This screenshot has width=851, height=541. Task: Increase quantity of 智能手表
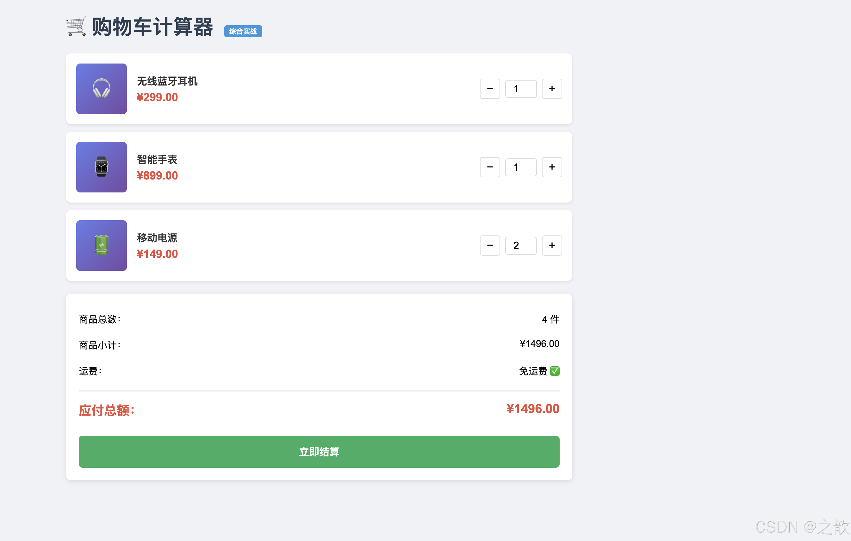(x=552, y=167)
